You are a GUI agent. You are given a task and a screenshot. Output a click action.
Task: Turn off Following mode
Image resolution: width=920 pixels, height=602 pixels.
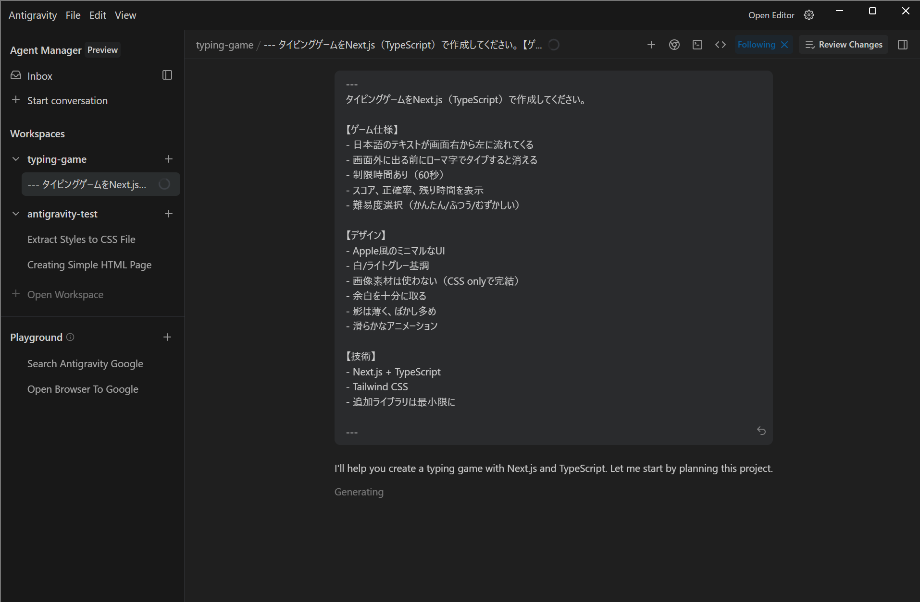click(x=784, y=45)
